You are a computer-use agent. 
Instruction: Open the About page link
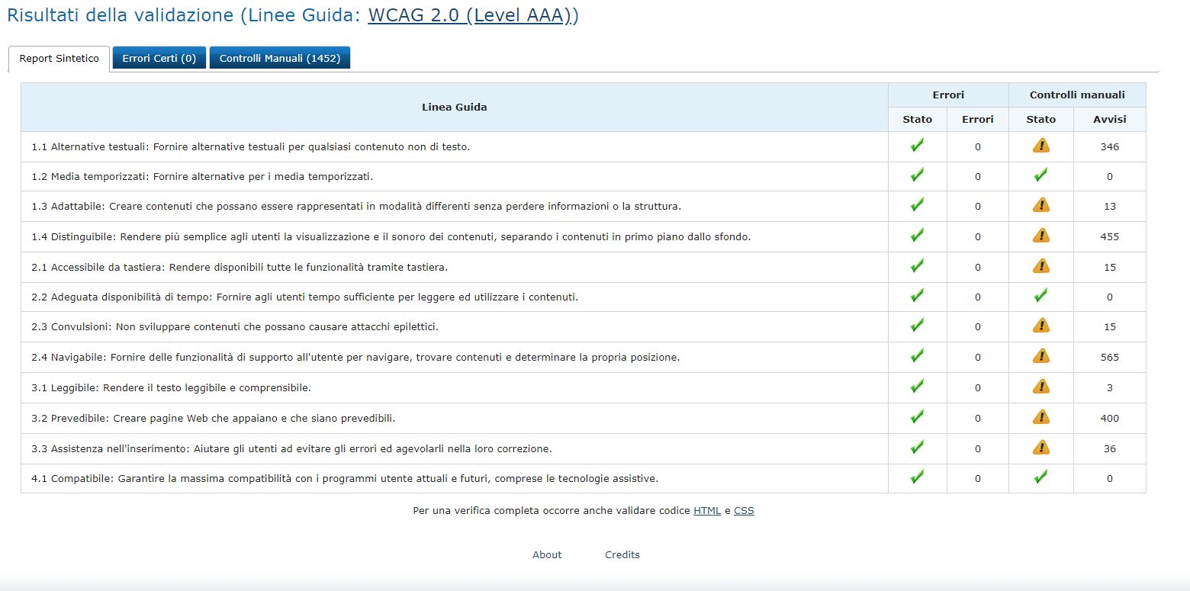click(x=547, y=555)
